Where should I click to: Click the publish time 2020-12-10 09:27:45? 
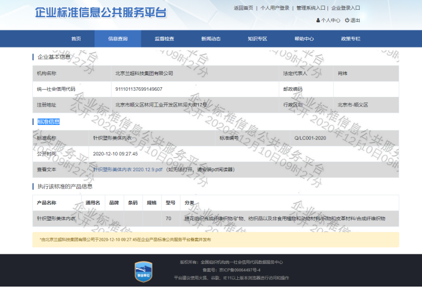(x=115, y=154)
